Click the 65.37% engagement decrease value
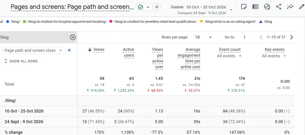Viewport: 305px width, 135px height. [192, 90]
